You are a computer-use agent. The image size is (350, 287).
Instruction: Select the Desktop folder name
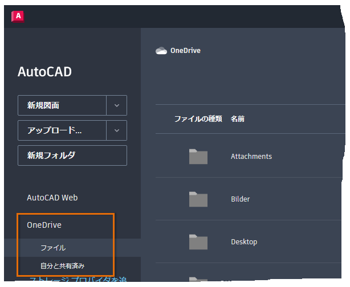point(244,242)
